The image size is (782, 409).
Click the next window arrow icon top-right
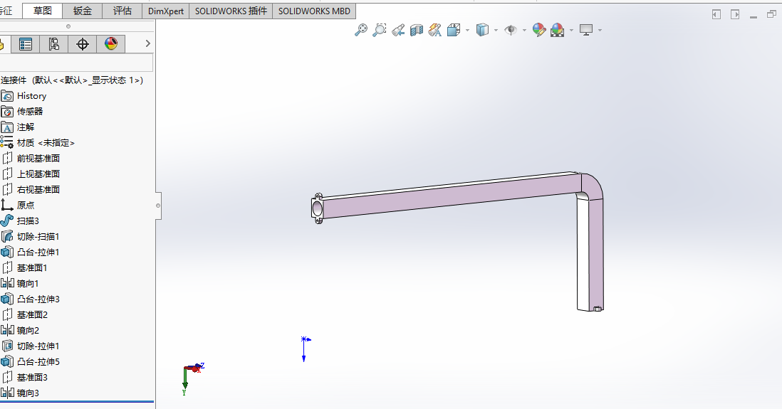click(735, 14)
